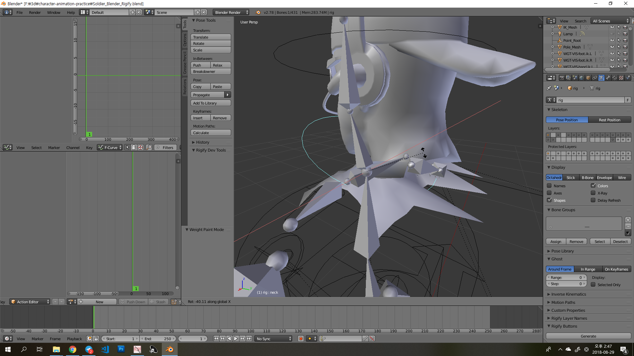Play animation in reverse in timeline

tap(229, 339)
